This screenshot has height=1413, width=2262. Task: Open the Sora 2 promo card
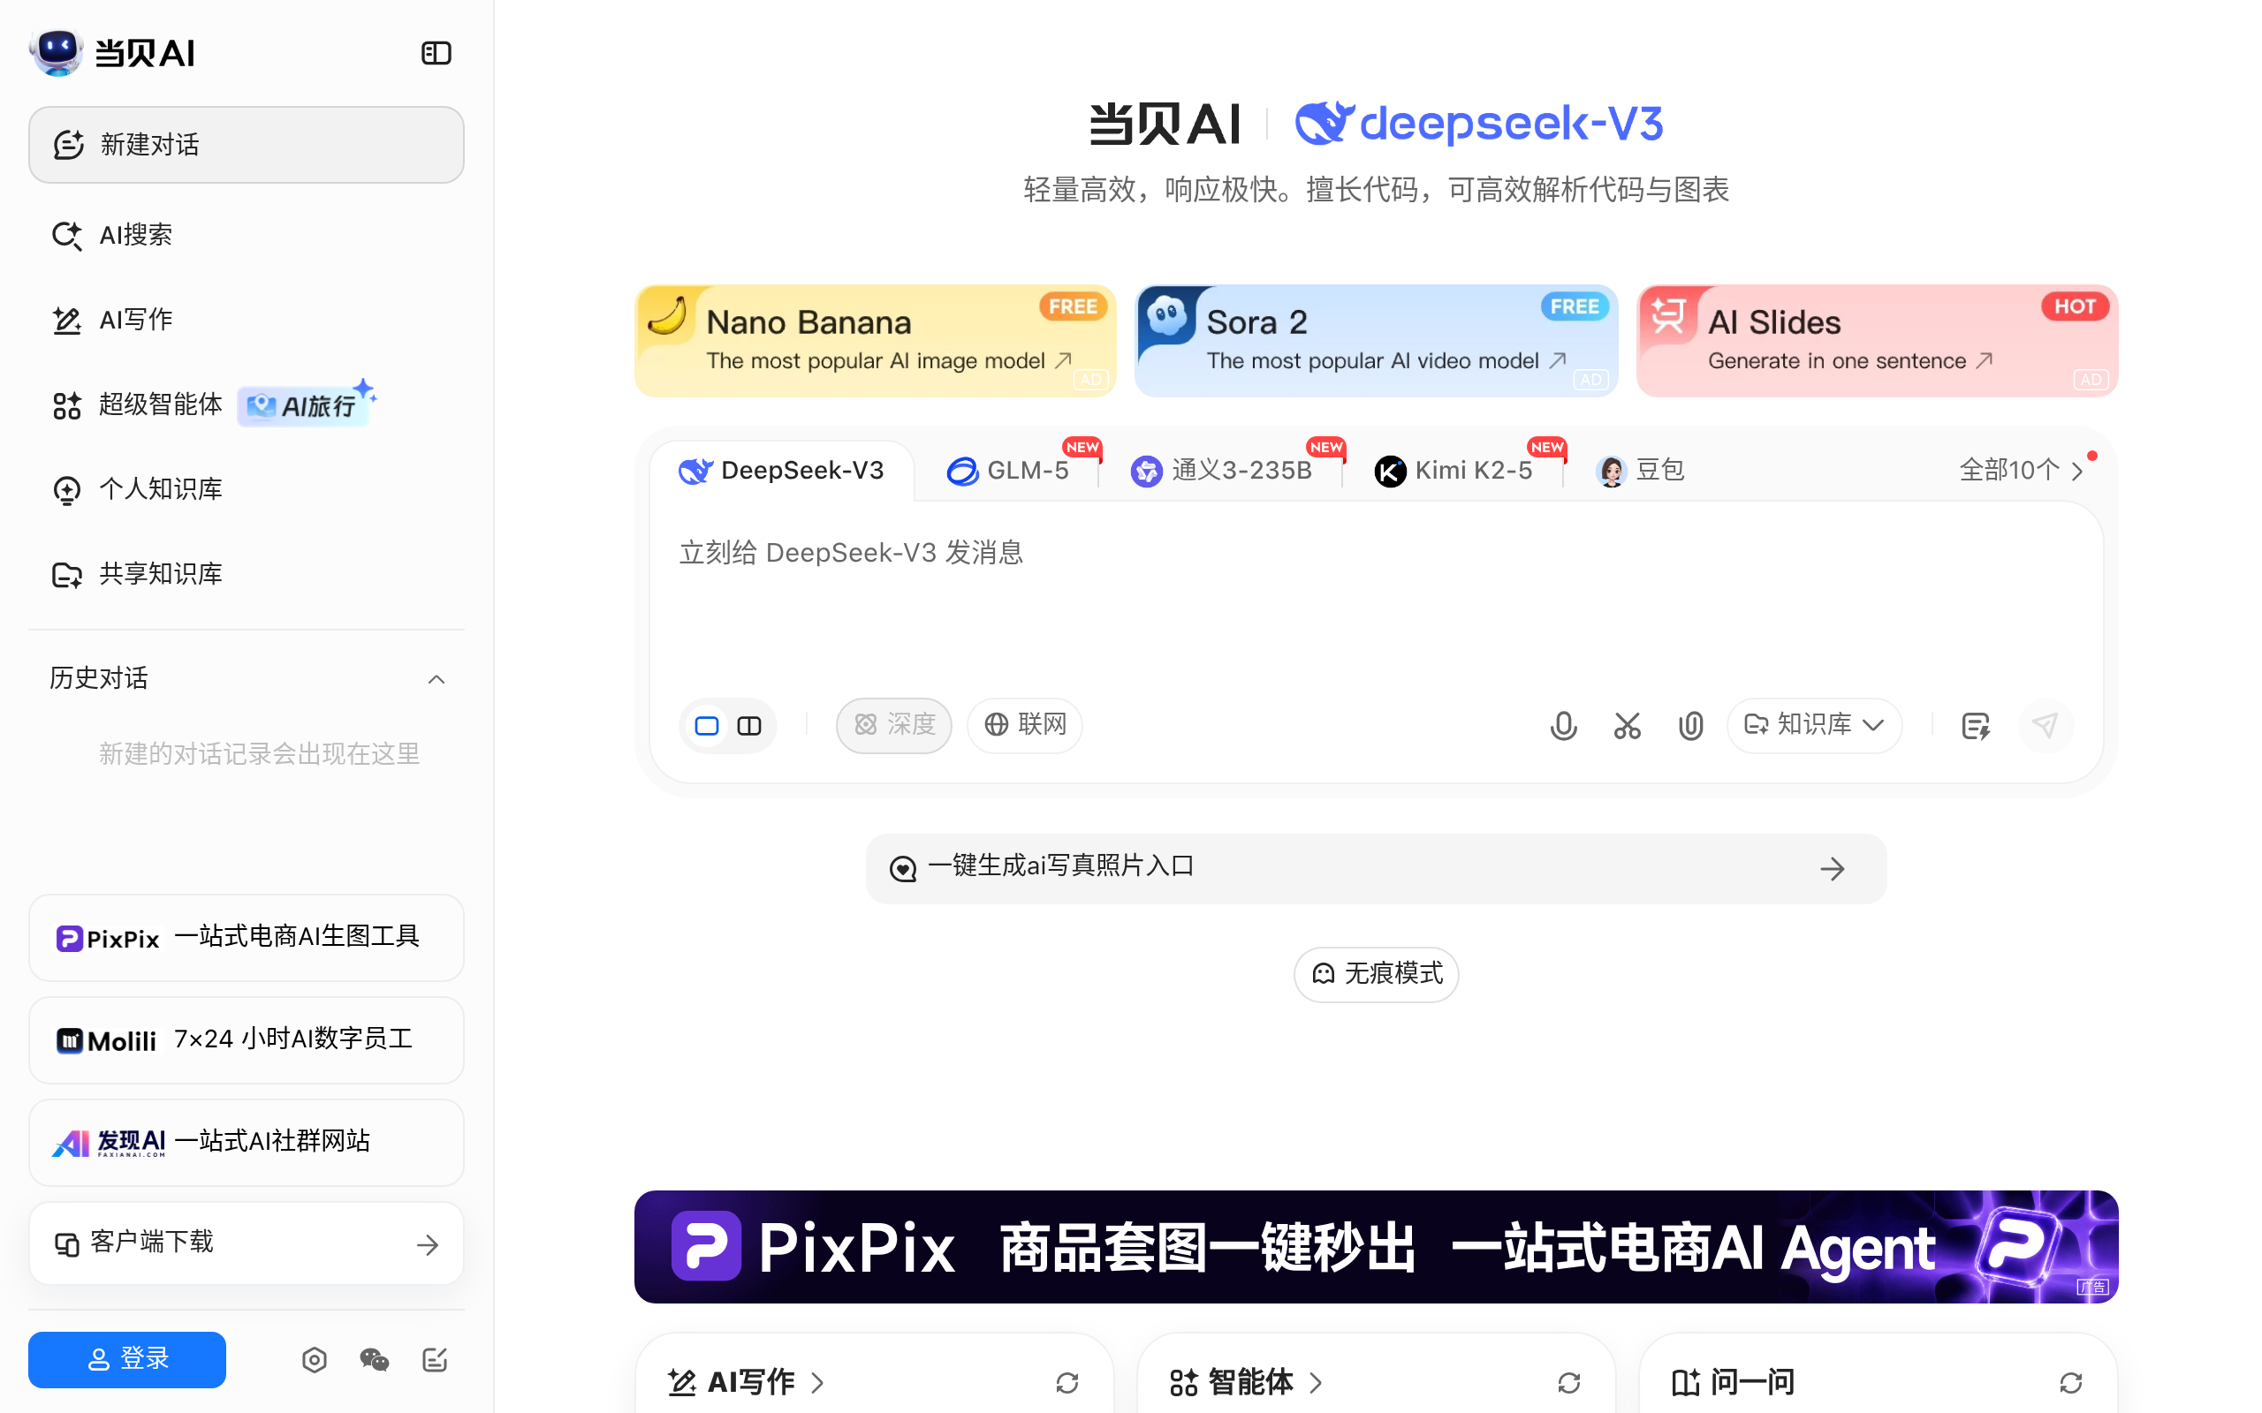[1376, 341]
